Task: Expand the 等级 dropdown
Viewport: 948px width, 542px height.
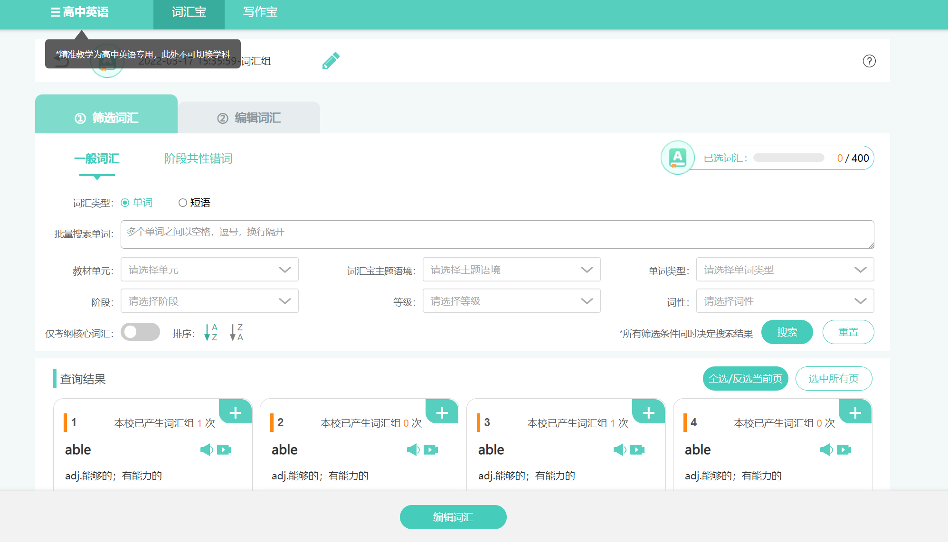Action: tap(512, 301)
